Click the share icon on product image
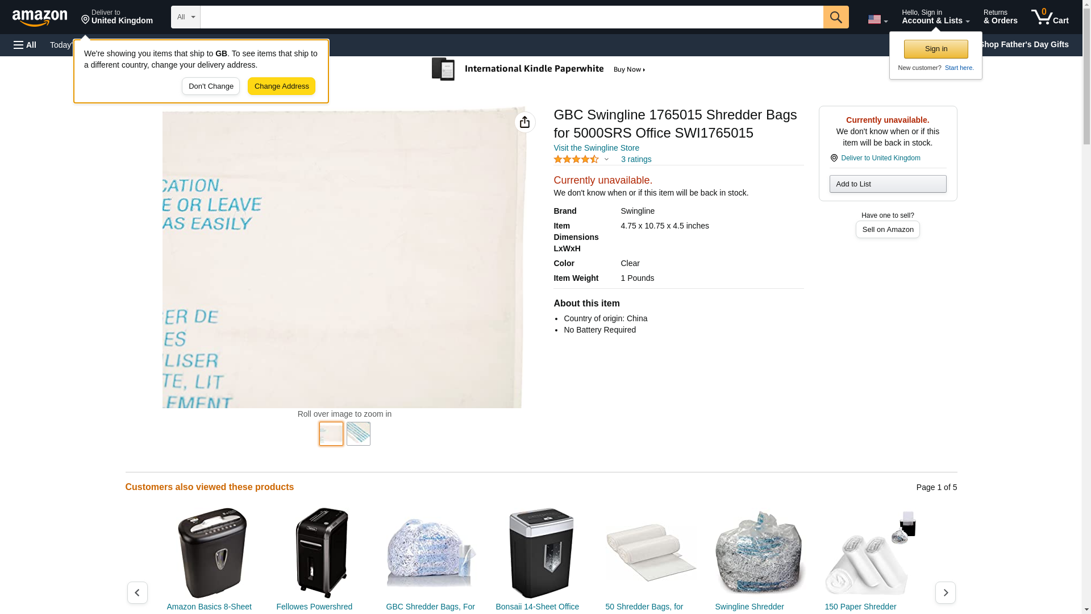The image size is (1091, 614). [x=524, y=122]
